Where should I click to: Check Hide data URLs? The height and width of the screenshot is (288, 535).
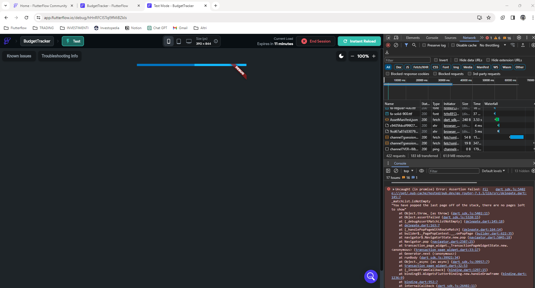(456, 60)
